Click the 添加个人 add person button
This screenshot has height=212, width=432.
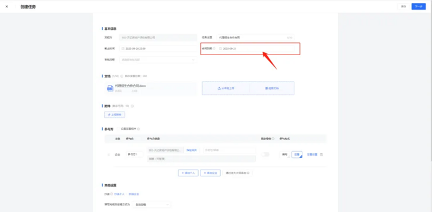188,173
